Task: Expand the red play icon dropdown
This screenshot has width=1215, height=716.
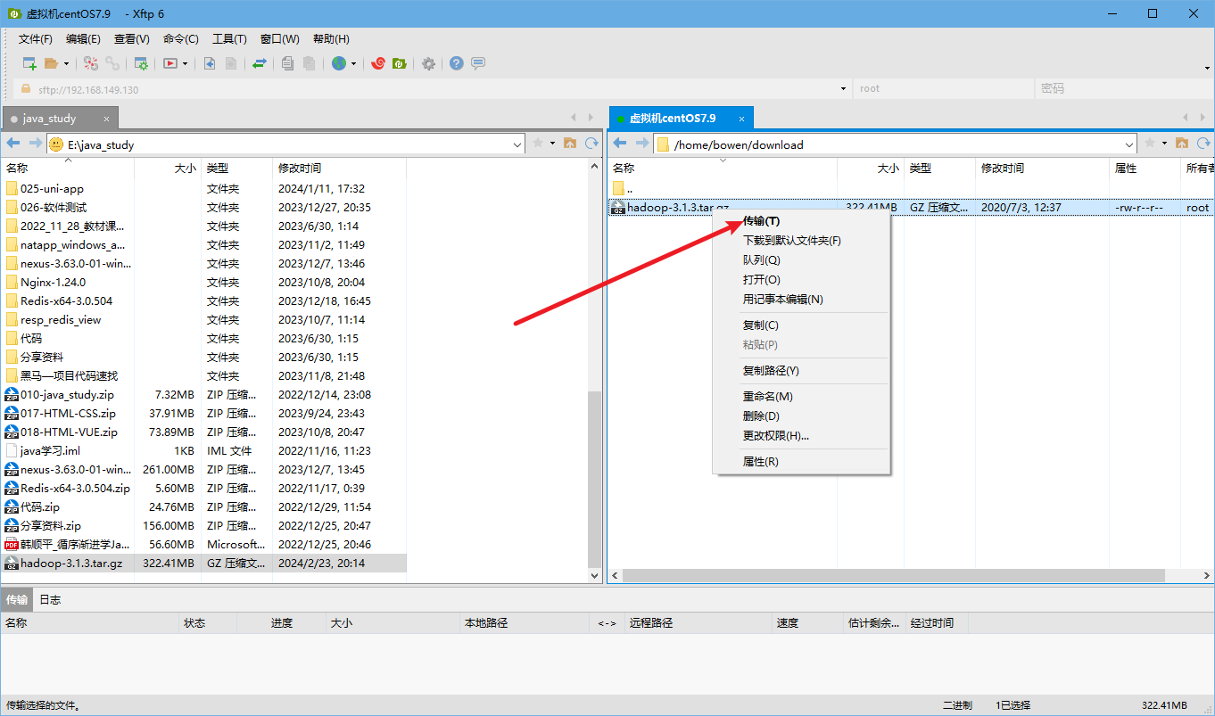Action: click(x=186, y=63)
